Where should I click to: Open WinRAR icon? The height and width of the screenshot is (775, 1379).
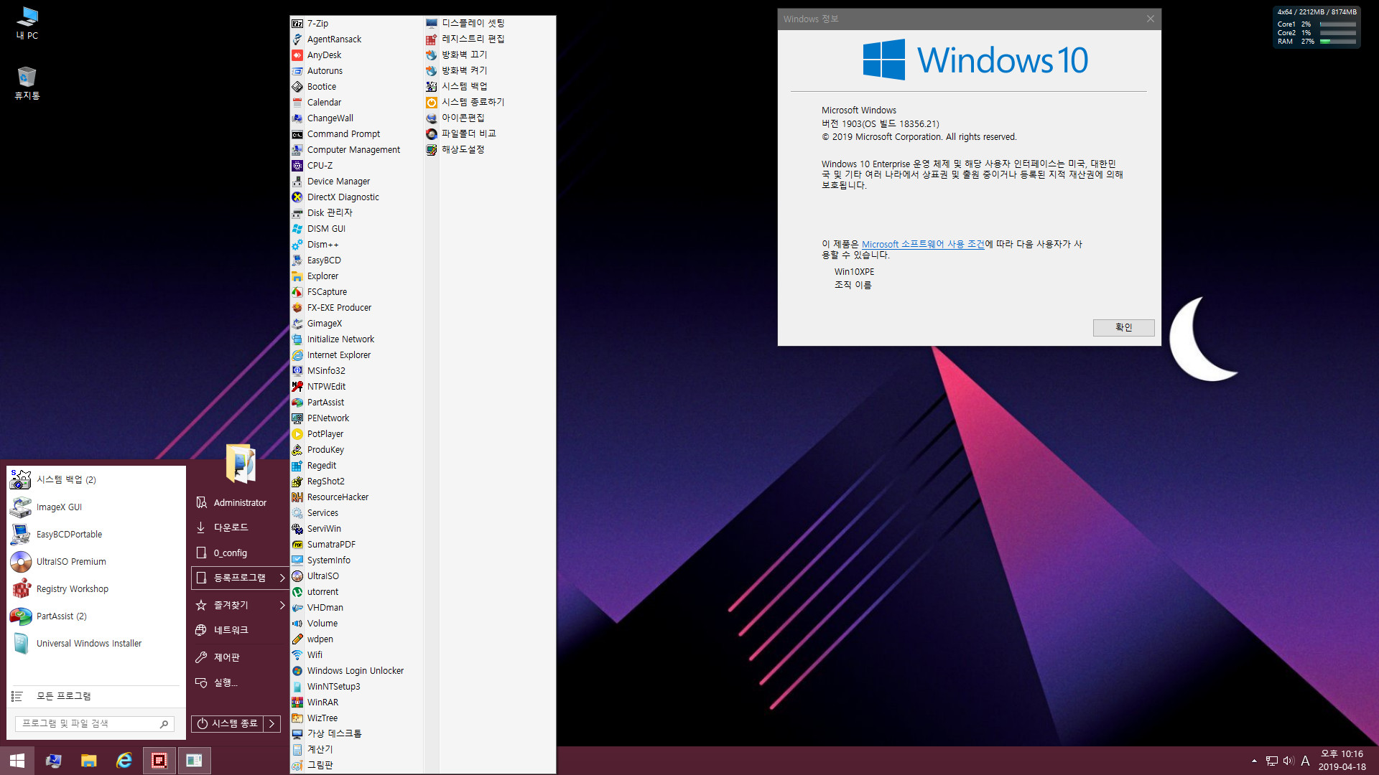297,703
